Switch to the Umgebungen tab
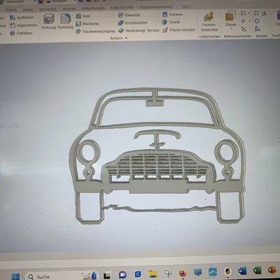This screenshot has width=280, height=280. [93, 8]
